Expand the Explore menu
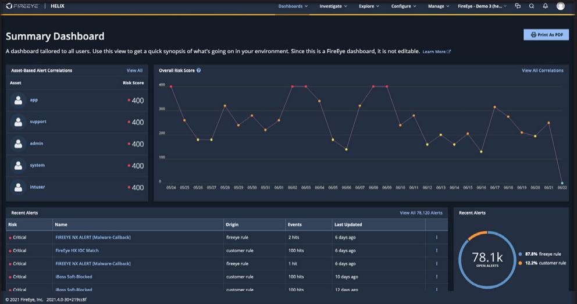 click(x=369, y=6)
